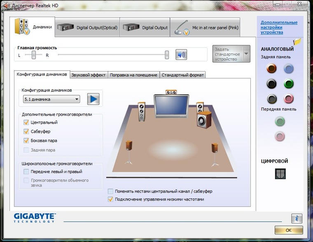Click the Realtek speaker icon in title bar
The image size is (313, 242).
[x=7, y=6]
